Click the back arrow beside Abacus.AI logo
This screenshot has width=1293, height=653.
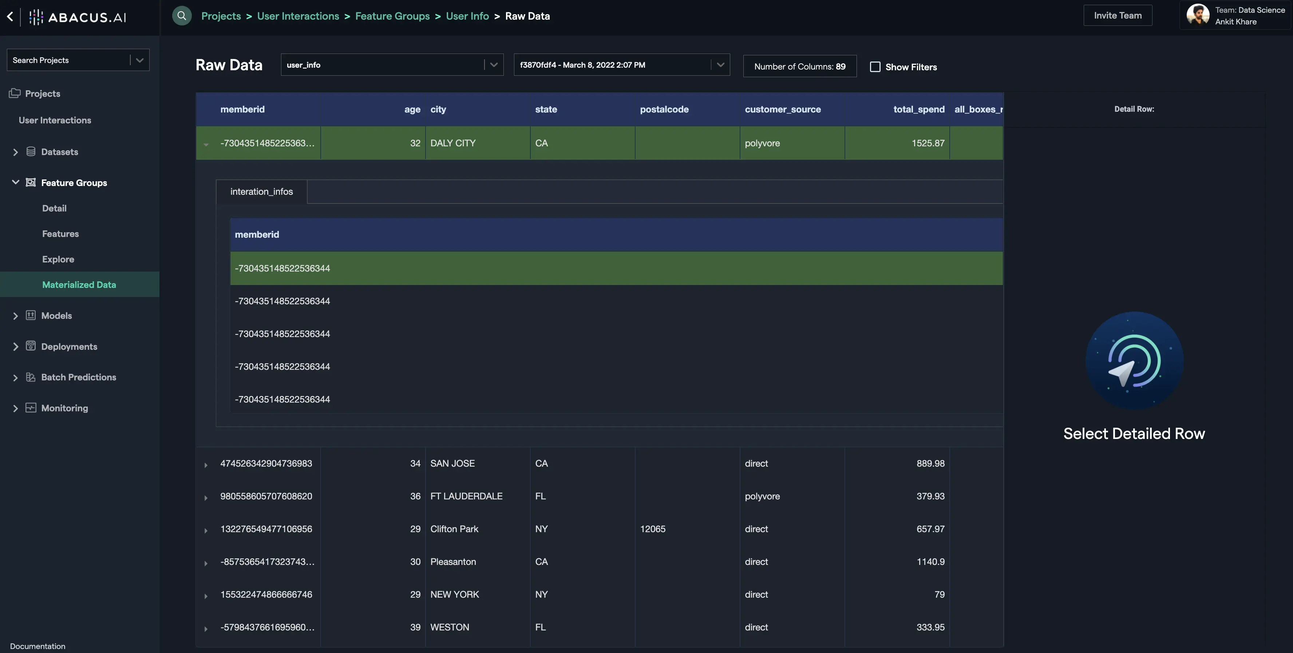point(10,16)
